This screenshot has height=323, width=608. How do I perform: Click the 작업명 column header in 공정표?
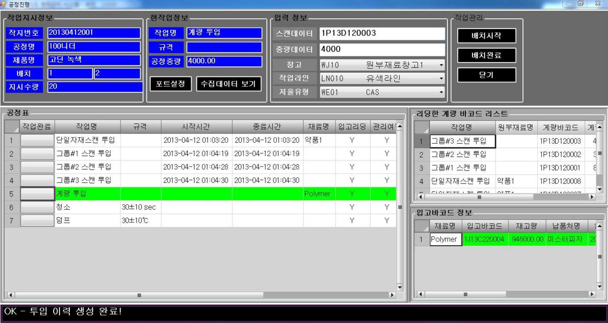(x=87, y=127)
